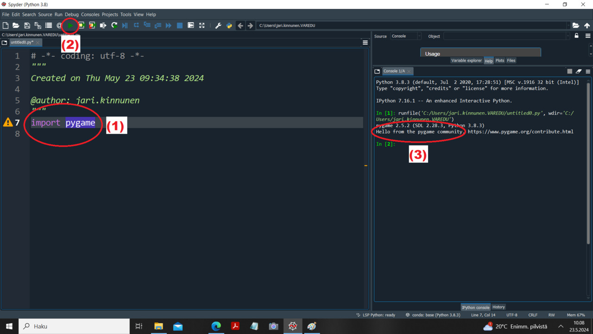
Task: Toggle the Help pane lock icon
Action: click(577, 36)
